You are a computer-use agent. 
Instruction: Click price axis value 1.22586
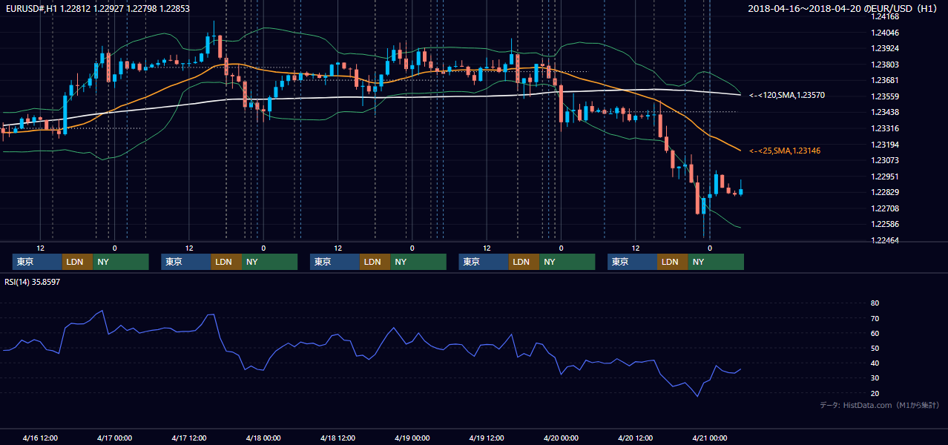click(x=885, y=224)
